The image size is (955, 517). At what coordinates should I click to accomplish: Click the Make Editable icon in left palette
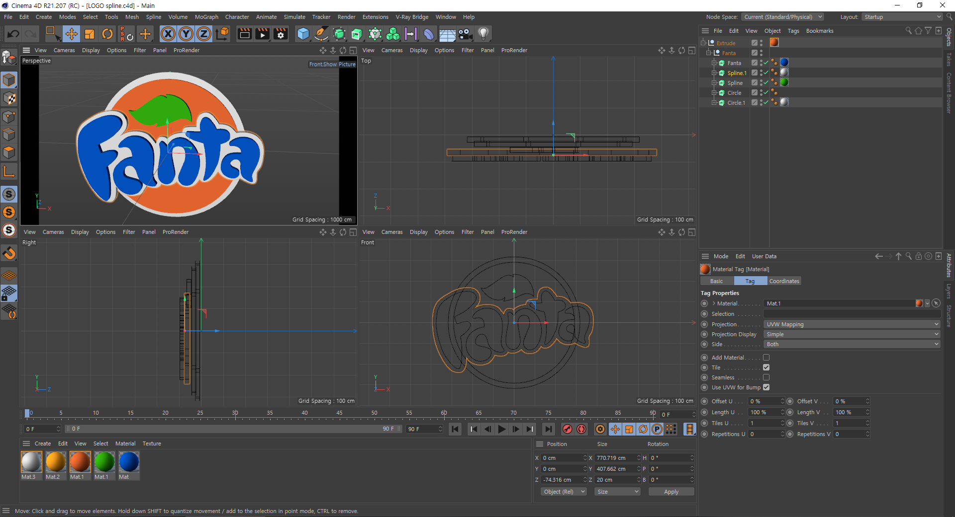(9, 58)
